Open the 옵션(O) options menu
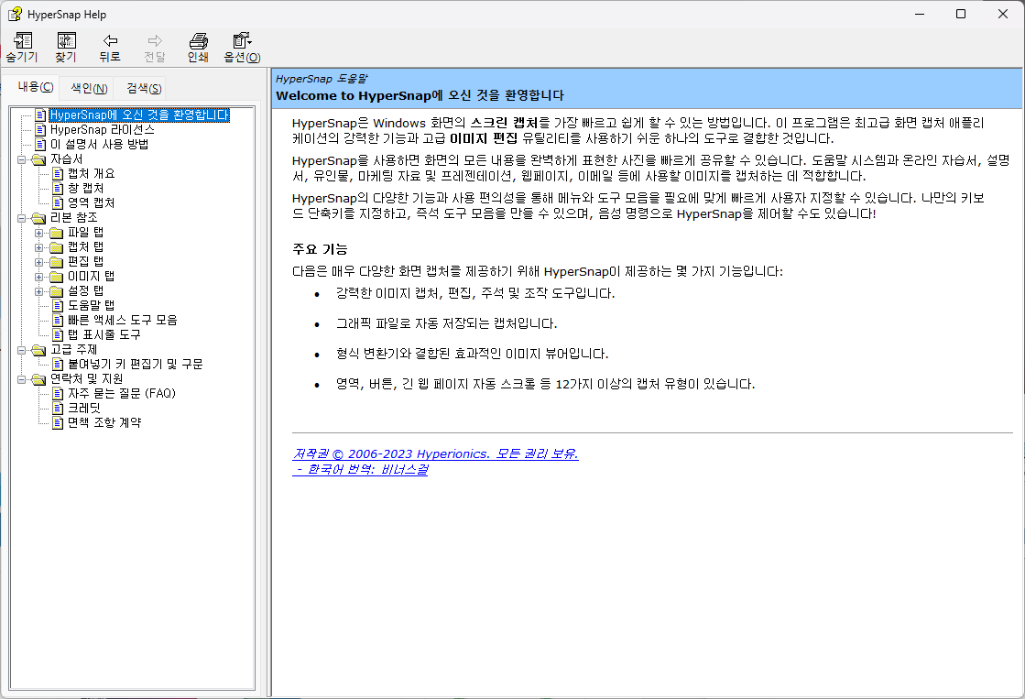This screenshot has width=1025, height=699. pos(242,48)
